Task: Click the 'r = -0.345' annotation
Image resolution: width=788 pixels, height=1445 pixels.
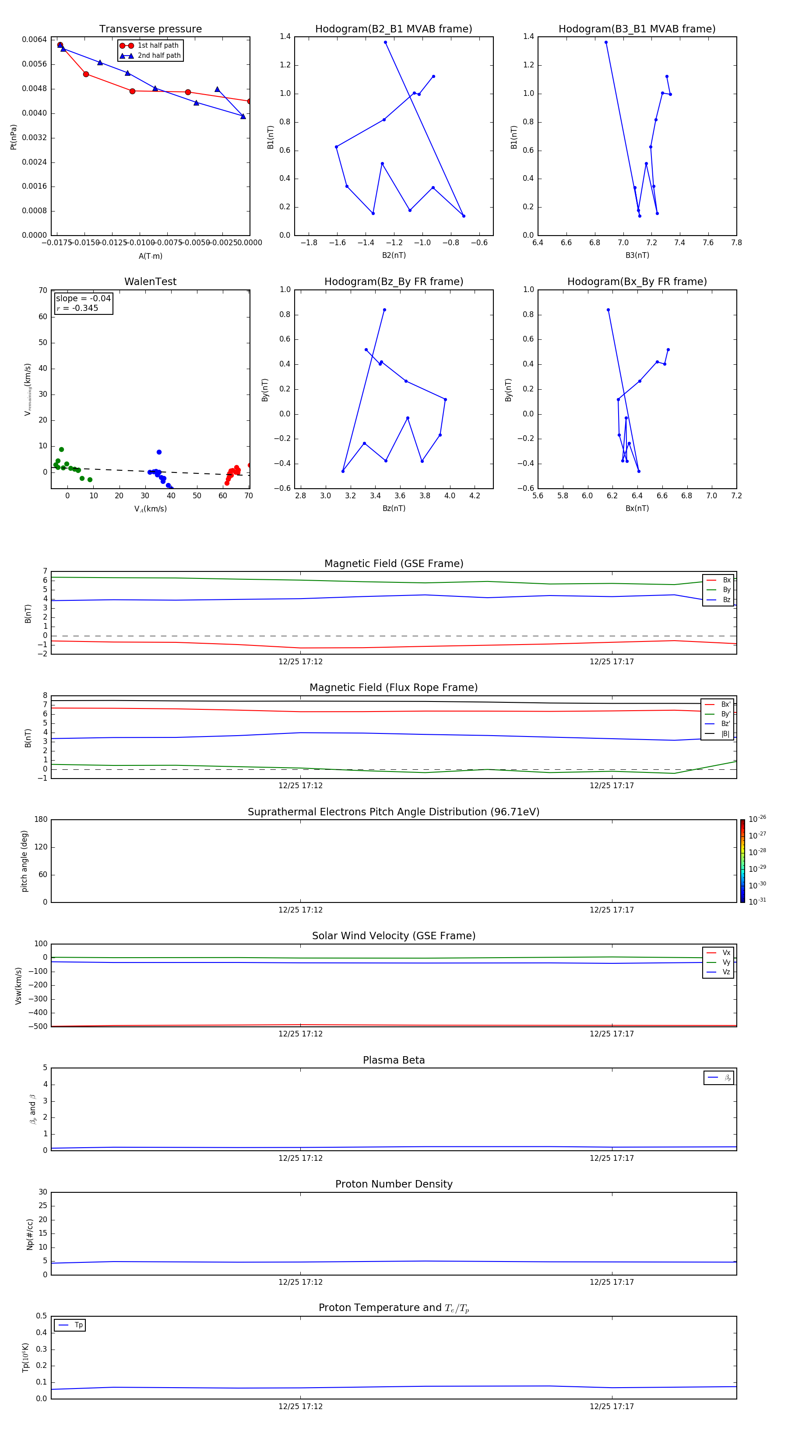Action: tap(77, 308)
